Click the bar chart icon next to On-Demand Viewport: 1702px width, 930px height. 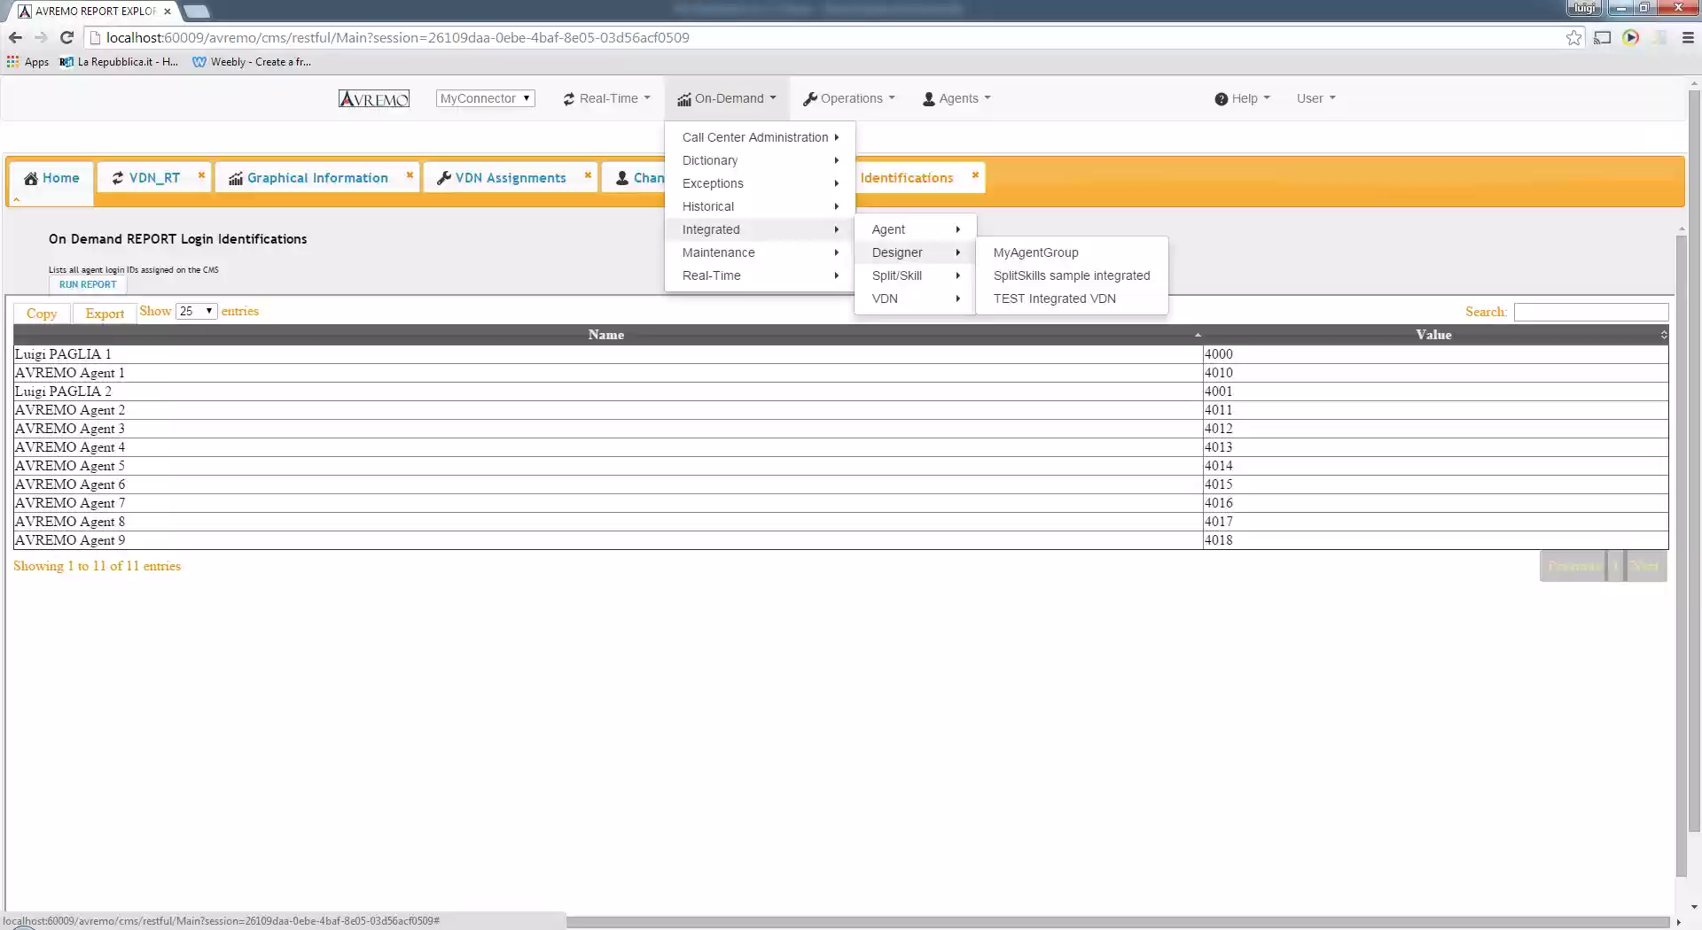683,98
